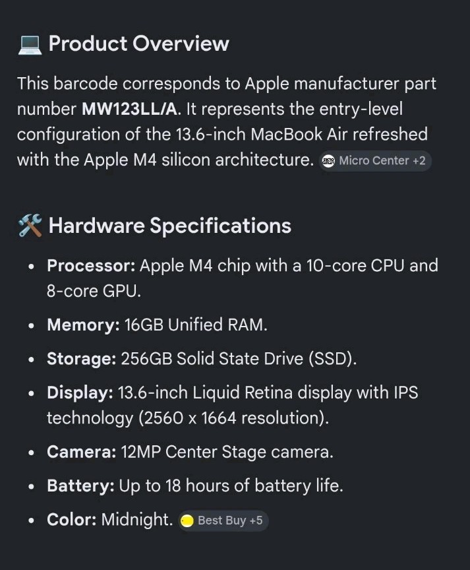The image size is (470, 570).
Task: Click the hammer and wrench emoji icon
Action: pyautogui.click(x=30, y=226)
